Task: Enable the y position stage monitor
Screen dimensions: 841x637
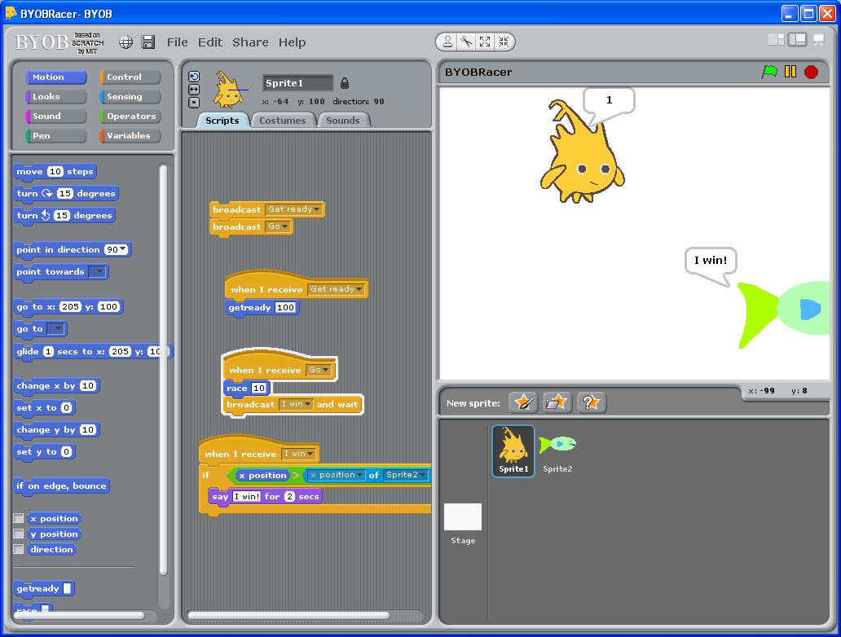Action: [19, 534]
